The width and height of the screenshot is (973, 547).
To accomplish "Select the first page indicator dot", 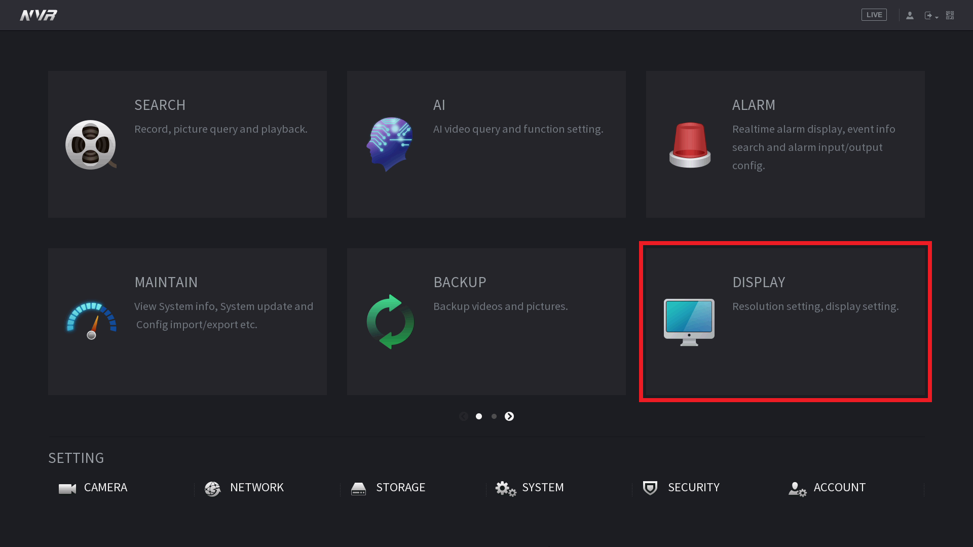I will pos(479,416).
